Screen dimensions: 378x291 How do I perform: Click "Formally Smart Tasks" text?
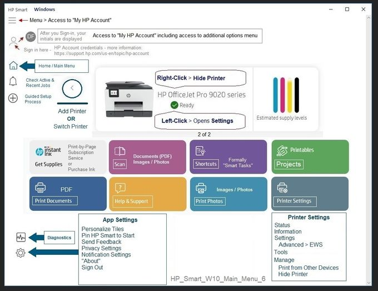pos(238,162)
